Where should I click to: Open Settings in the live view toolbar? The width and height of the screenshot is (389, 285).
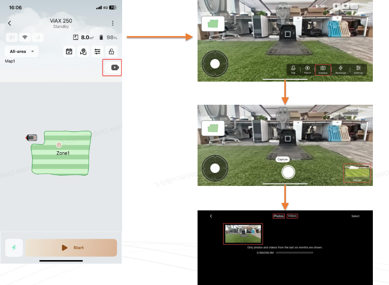pyautogui.click(x=358, y=69)
